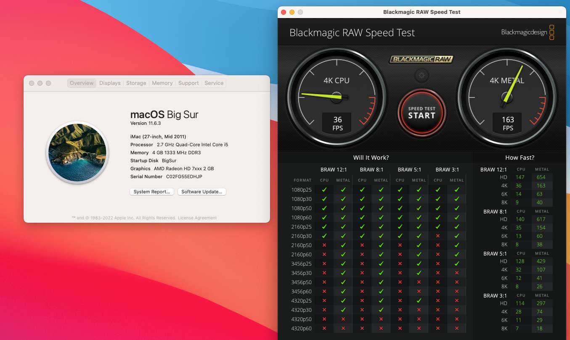Click the 1080p25 BRAW 12:1 CPU checkmark
Screen dimensions: 570x340
[x=324, y=190]
